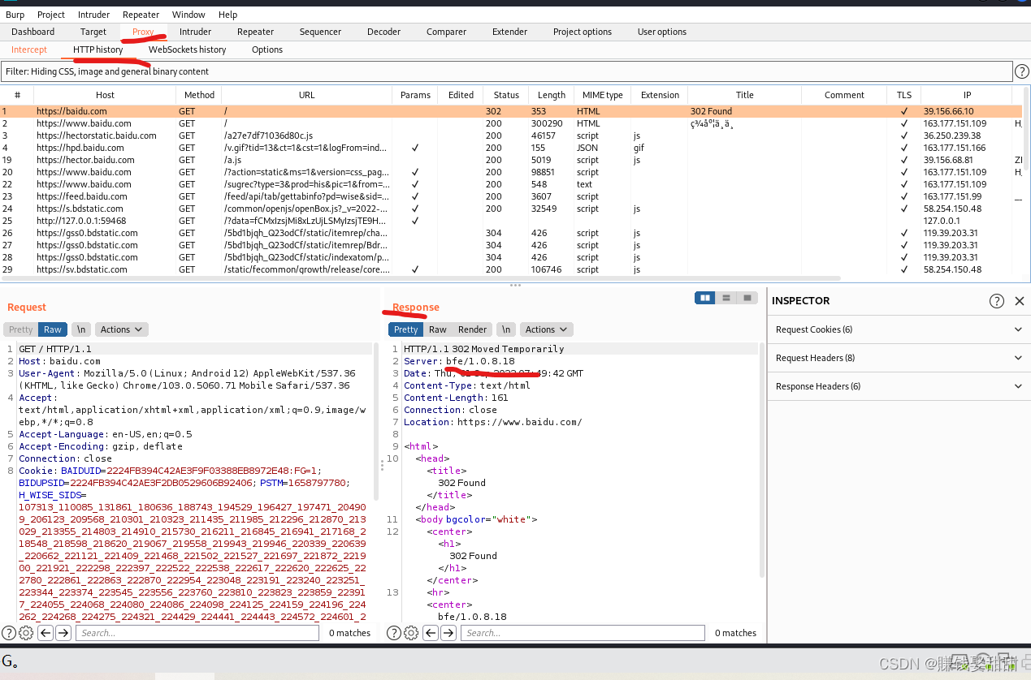Go to next Response search match
Image resolution: width=1031 pixels, height=680 pixels.
coord(448,633)
